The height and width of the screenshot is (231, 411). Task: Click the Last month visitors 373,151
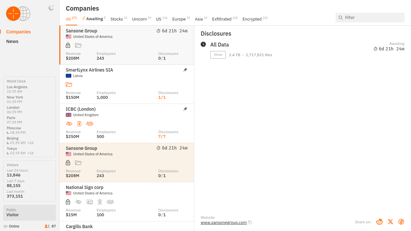[x=15, y=196]
